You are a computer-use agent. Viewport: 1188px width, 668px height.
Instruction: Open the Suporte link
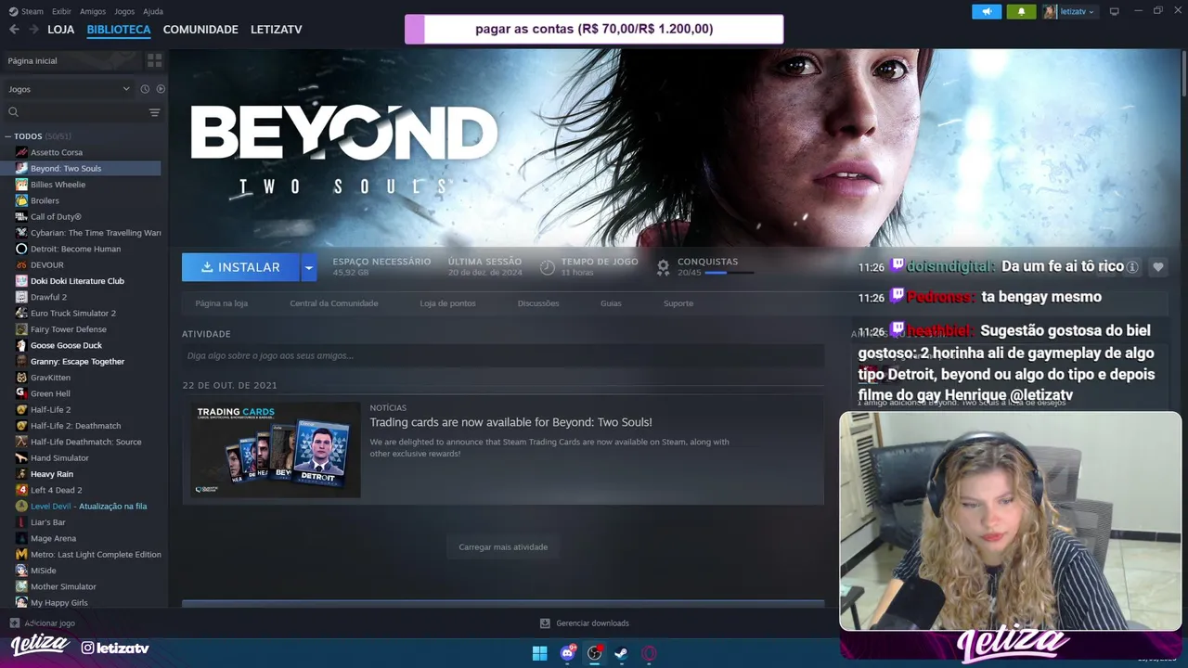click(678, 303)
